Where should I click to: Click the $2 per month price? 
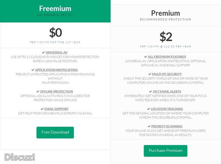coord(166,37)
